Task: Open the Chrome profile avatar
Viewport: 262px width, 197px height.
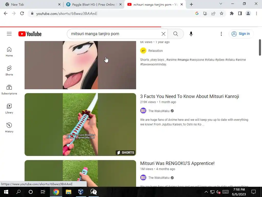Action: pyautogui.click(x=248, y=14)
